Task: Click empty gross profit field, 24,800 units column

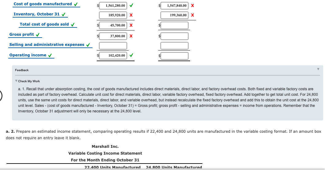Action: (x=174, y=36)
